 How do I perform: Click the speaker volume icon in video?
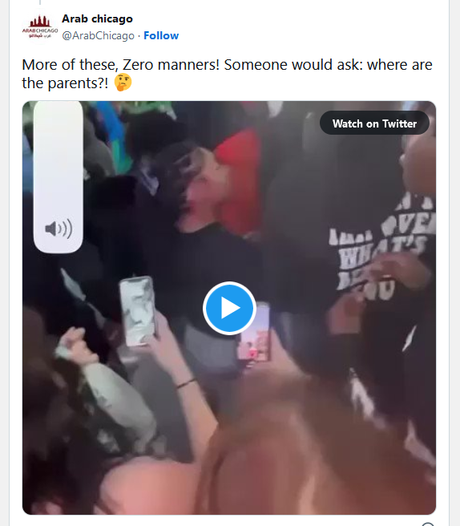59,229
